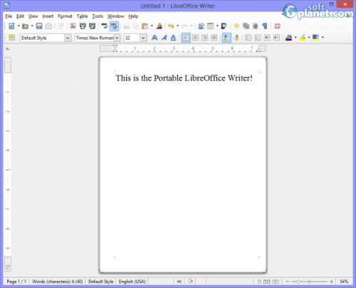Expand the Font Color dropdown arrow
The height and width of the screenshot is (288, 356).
295,38
